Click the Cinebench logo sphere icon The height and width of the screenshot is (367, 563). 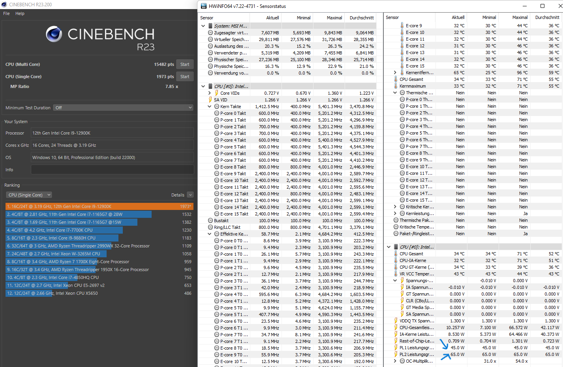(x=54, y=34)
